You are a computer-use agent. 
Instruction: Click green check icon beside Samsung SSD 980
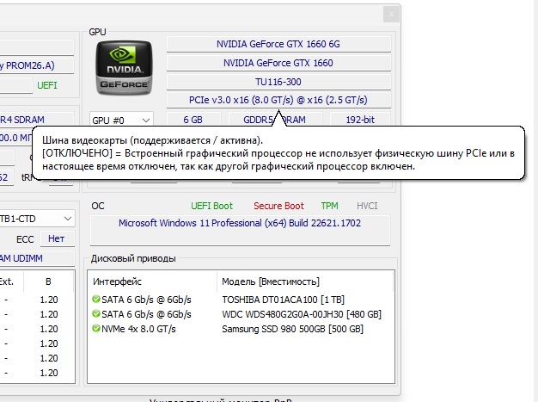tap(95, 329)
